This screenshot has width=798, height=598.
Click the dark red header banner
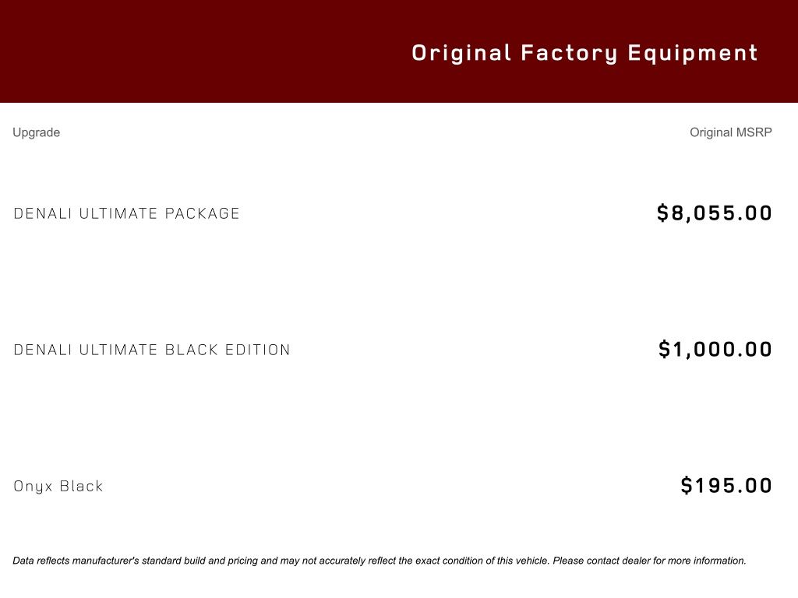(399, 51)
